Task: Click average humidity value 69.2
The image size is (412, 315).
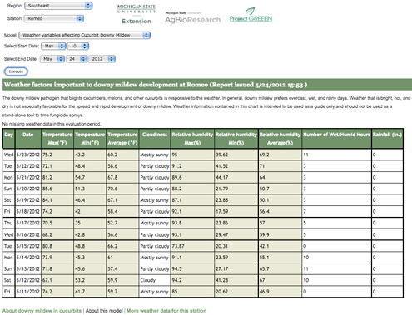Action: [280, 155]
